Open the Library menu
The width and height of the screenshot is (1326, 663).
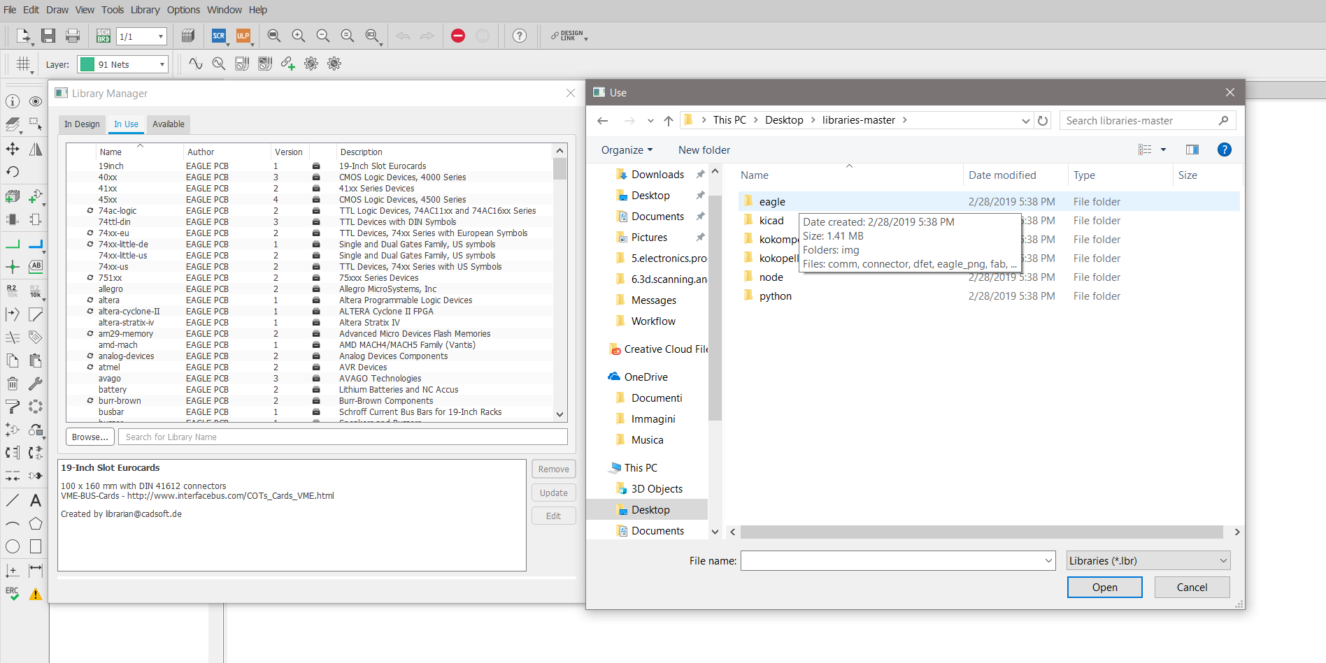[145, 10]
